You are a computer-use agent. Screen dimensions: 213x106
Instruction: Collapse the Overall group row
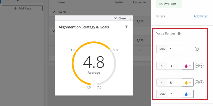53,12
